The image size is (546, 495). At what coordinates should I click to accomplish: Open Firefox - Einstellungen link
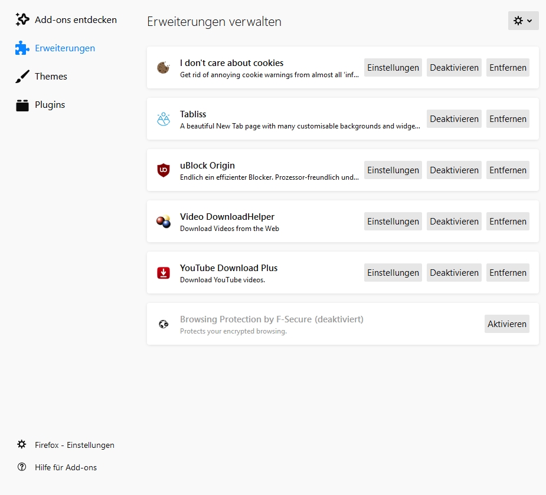click(x=74, y=445)
